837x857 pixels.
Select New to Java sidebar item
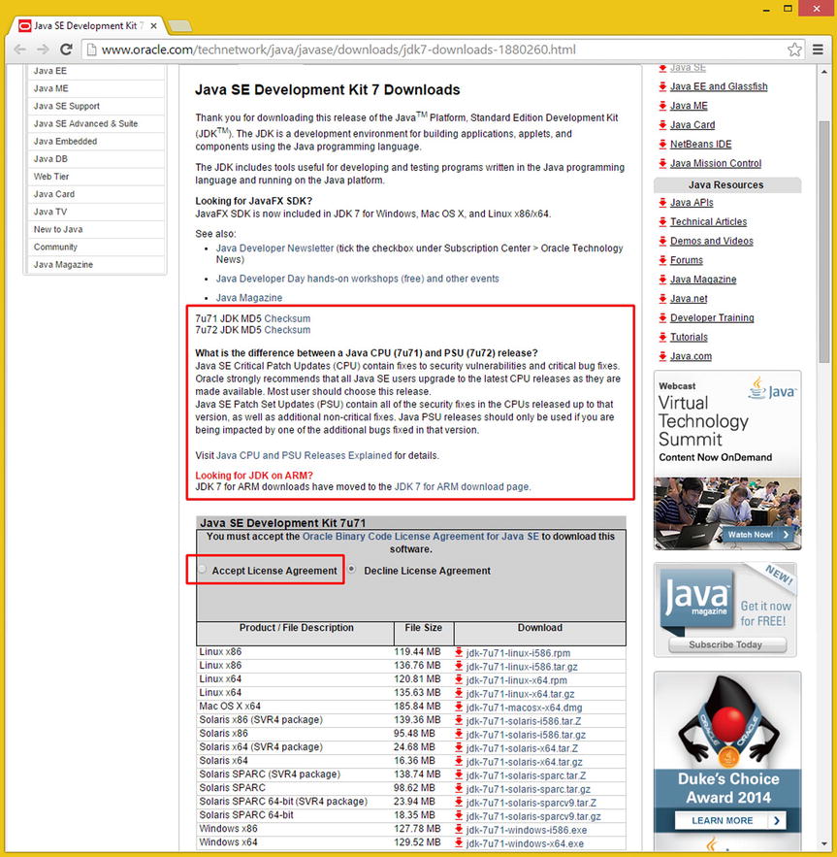pos(96,229)
